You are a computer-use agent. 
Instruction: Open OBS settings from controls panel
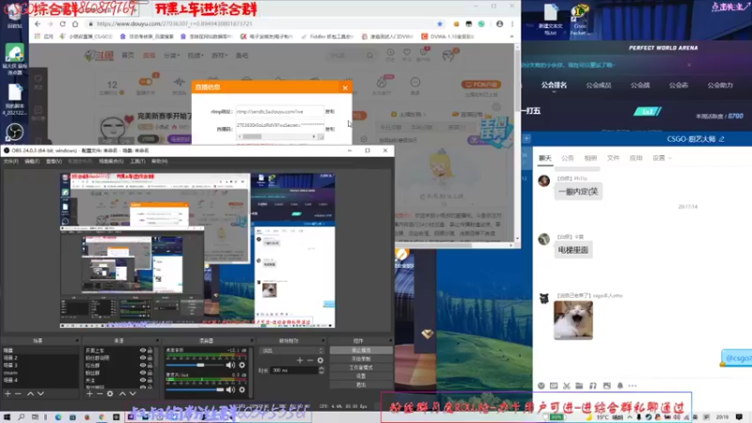pos(361,376)
